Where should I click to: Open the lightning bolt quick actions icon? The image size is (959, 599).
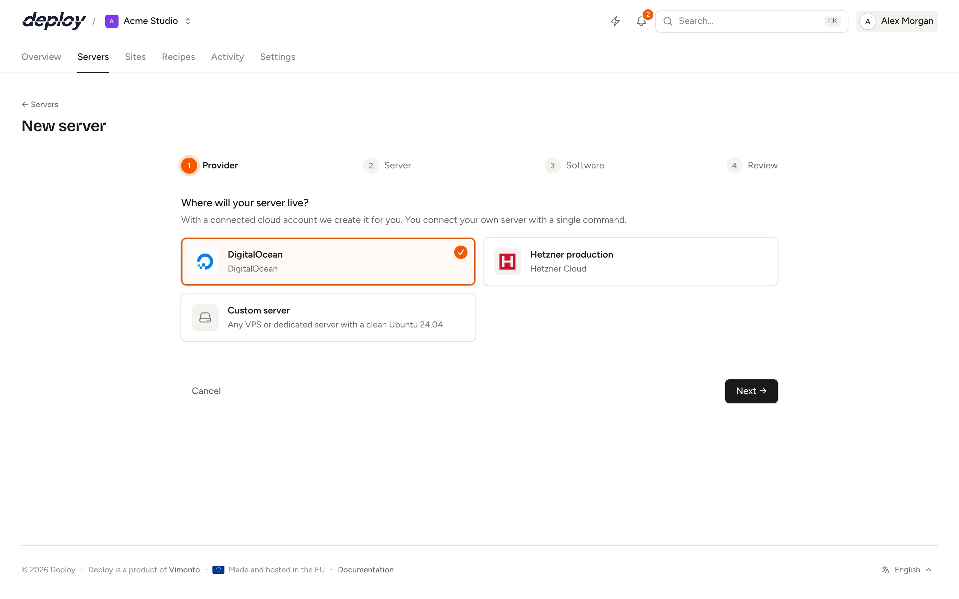tap(615, 21)
